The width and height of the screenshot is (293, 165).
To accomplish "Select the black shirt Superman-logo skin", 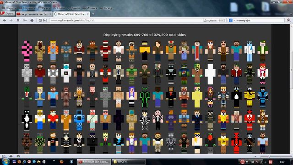I will pyautogui.click(x=53, y=143).
